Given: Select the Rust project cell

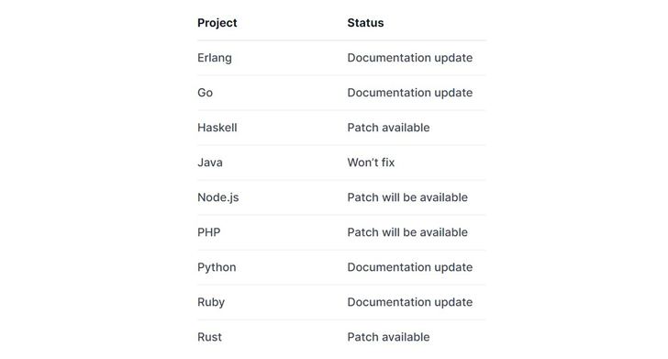Looking at the screenshot, I should click(209, 337).
